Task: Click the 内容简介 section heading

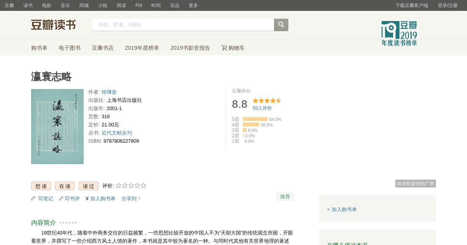Action: point(44,223)
